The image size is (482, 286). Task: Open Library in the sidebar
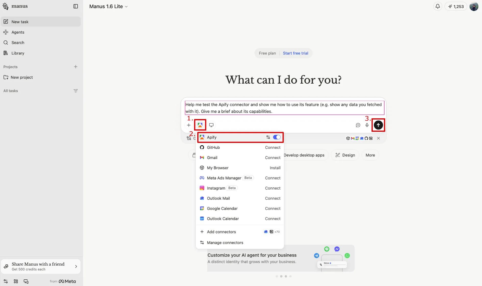41,53
